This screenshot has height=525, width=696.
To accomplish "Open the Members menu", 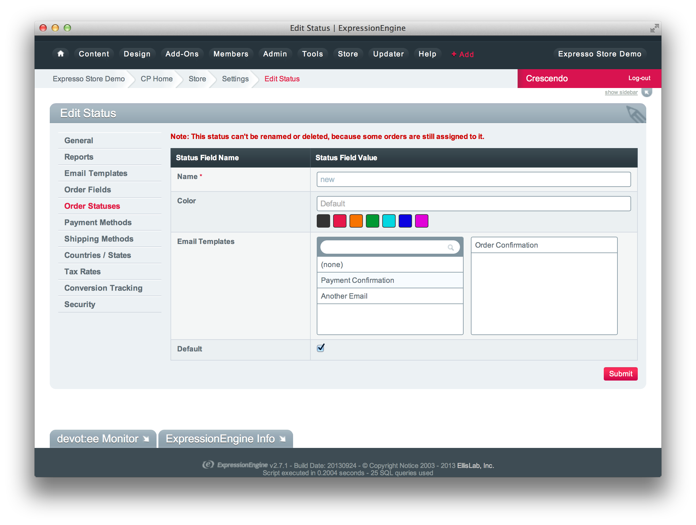I will point(231,54).
